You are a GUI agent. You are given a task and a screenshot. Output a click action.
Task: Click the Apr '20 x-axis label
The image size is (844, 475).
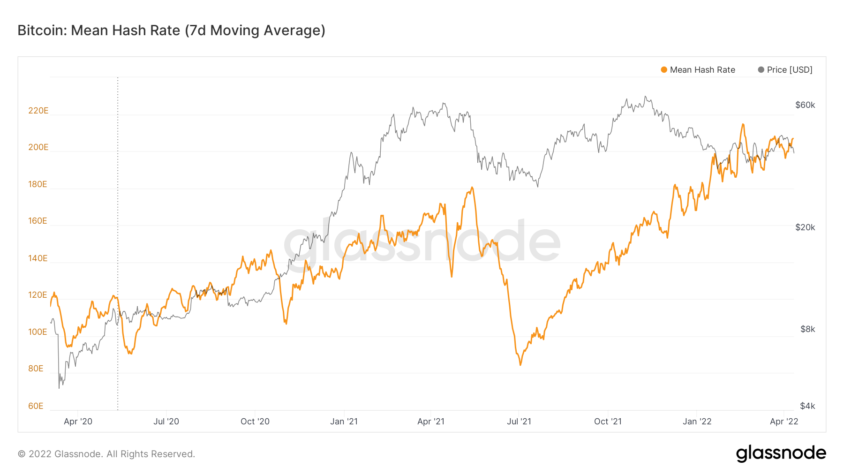click(78, 421)
